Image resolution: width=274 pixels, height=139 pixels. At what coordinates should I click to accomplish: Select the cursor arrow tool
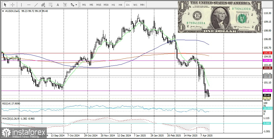point(5,5)
